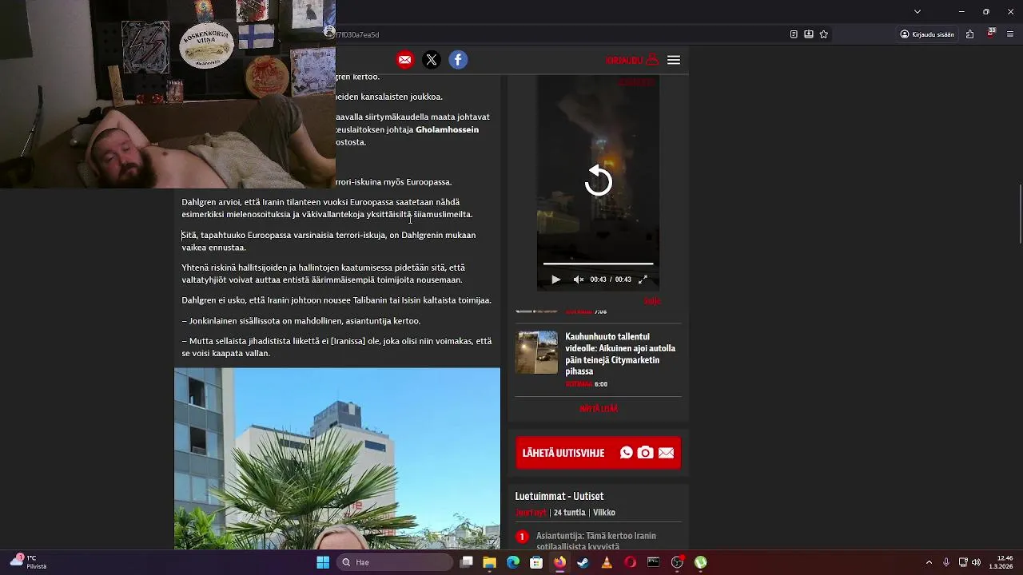Open top-read Asiantuntija Iranin article
This screenshot has height=575, width=1023.
(x=596, y=541)
